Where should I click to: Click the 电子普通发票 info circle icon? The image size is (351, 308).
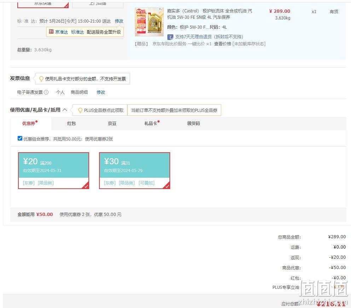click(x=46, y=92)
